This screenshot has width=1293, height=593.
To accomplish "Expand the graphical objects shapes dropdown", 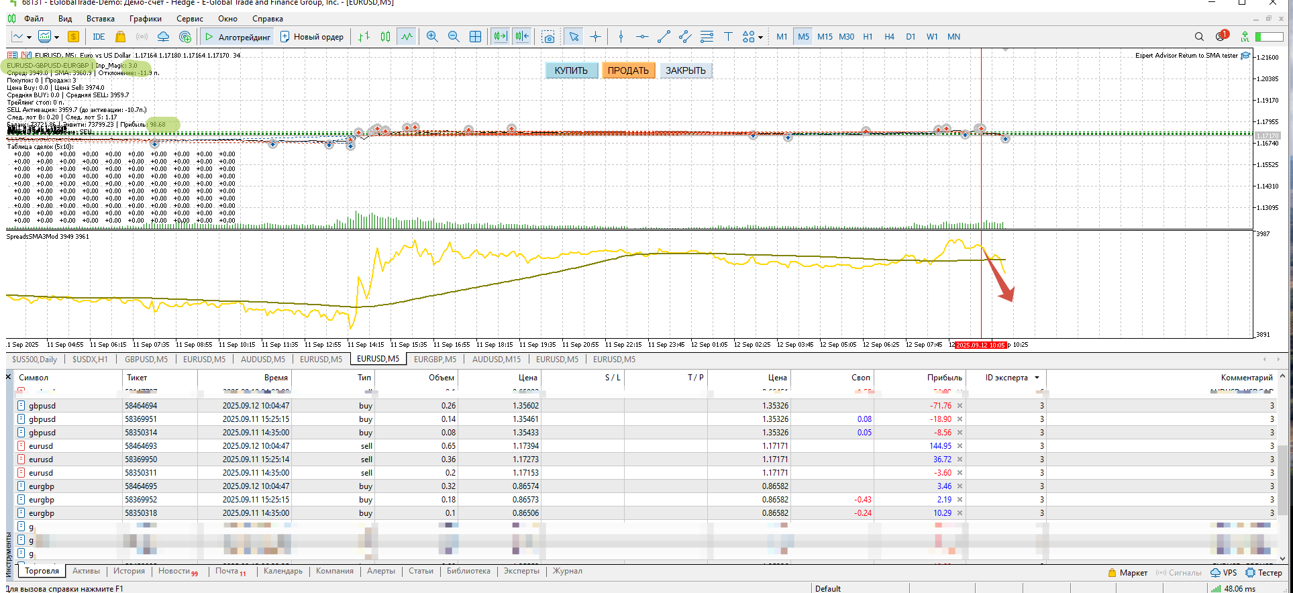I will [760, 38].
